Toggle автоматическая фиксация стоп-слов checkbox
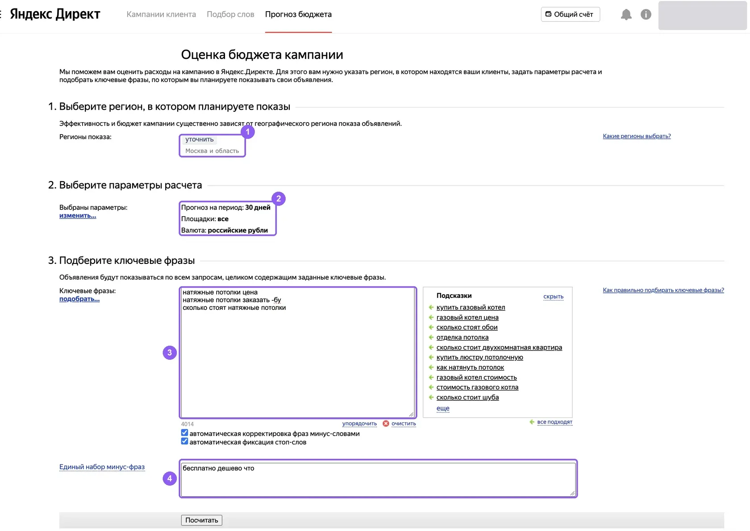750x531 pixels. click(184, 441)
